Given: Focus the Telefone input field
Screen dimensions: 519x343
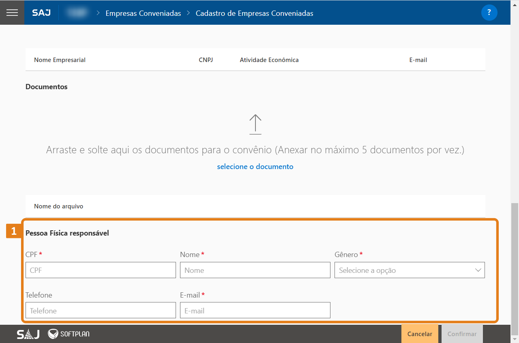Looking at the screenshot, I should tap(101, 311).
